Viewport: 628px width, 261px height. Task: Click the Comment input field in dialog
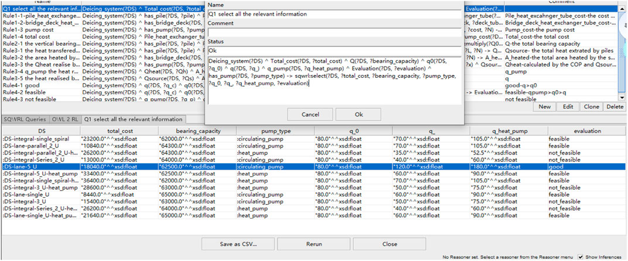(334, 32)
